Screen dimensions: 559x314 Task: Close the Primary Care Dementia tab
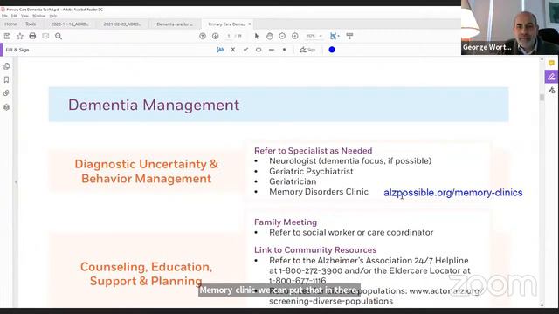(x=250, y=24)
